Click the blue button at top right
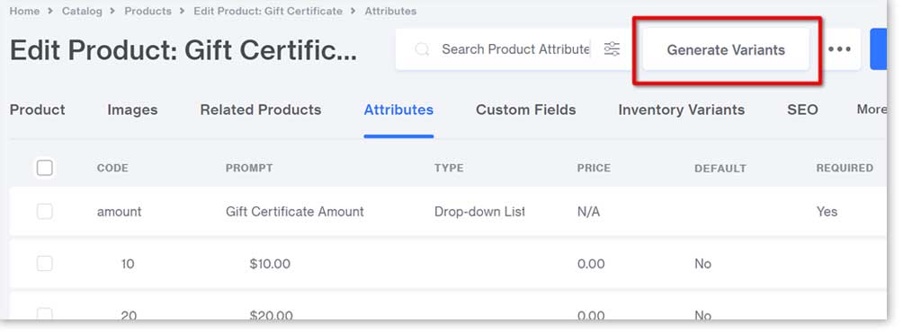The image size is (921, 332). pos(878,49)
